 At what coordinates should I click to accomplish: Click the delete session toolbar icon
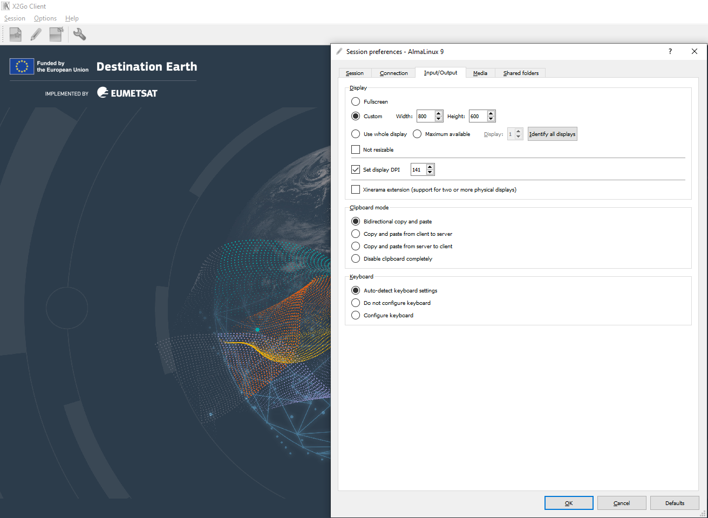56,35
